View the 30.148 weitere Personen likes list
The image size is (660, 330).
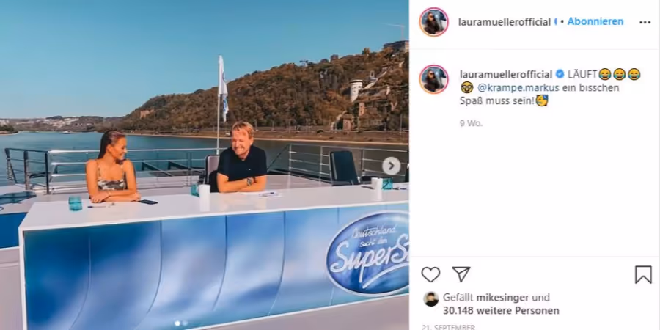coord(501,311)
